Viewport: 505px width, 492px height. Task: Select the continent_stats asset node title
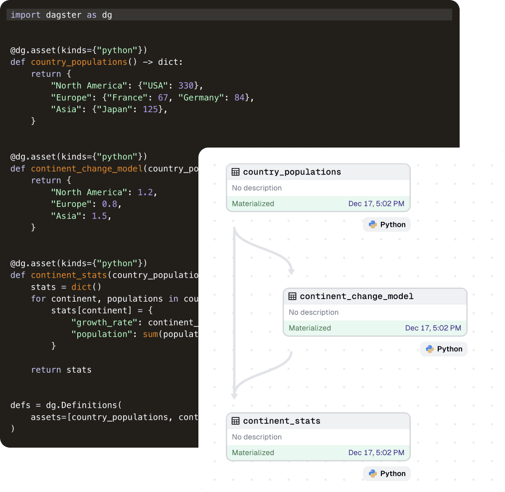282,421
